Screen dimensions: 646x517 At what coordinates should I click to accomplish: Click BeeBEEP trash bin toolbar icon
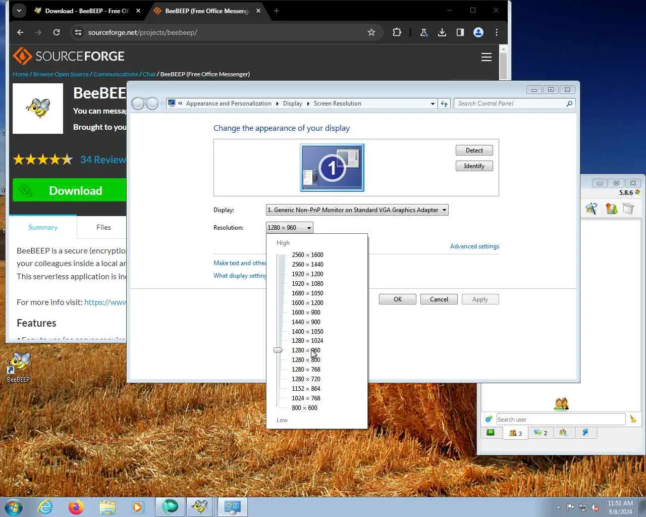pos(628,208)
